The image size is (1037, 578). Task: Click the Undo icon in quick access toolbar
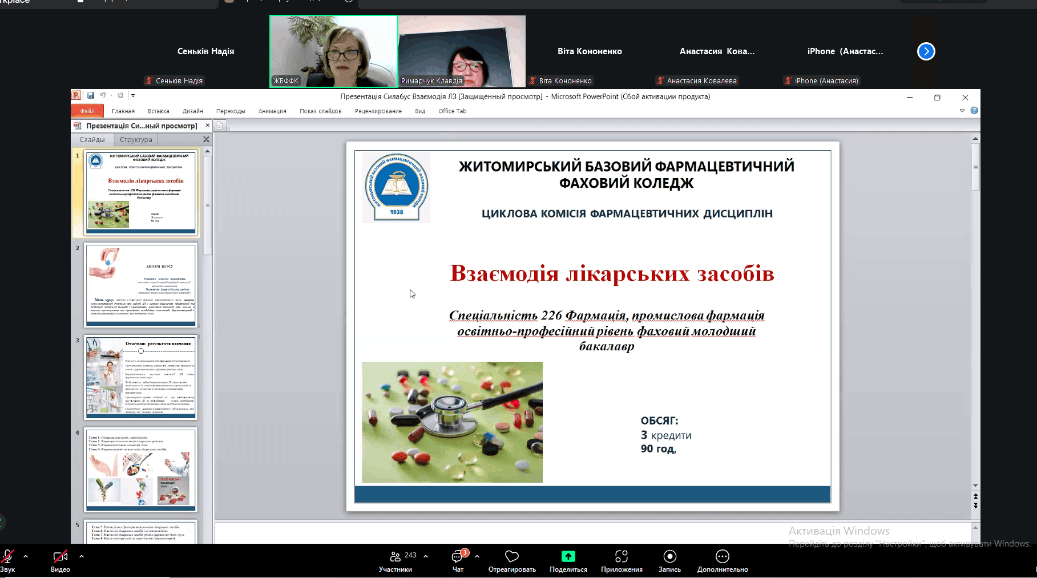click(103, 95)
